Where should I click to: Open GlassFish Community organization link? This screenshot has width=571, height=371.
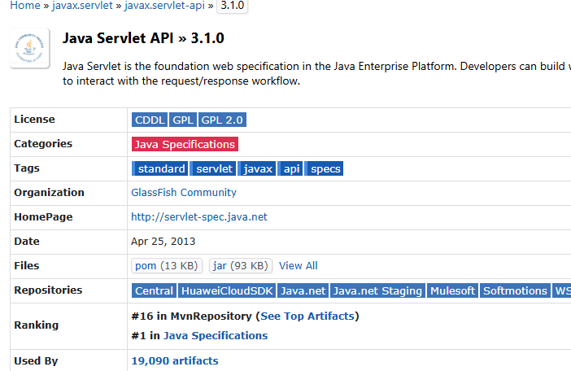pyautogui.click(x=184, y=193)
